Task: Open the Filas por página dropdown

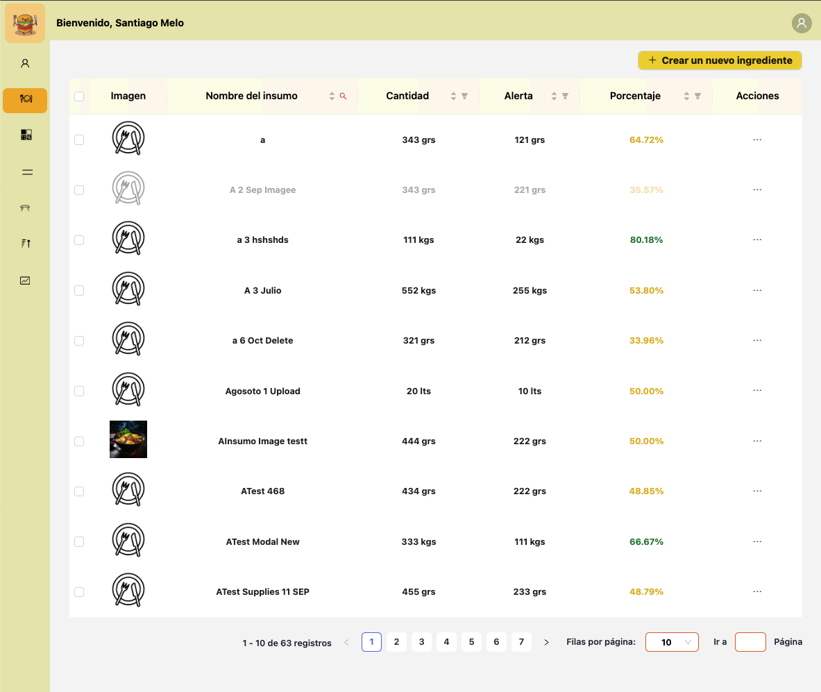Action: [671, 642]
